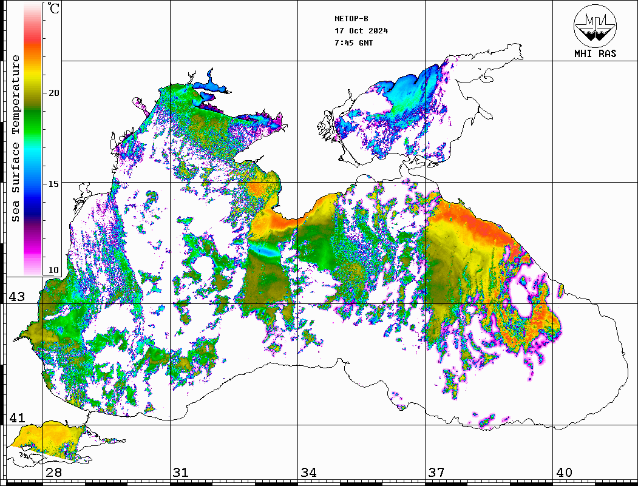Click the 'MHI RAS' label text
This screenshot has width=638, height=486.
[x=595, y=53]
